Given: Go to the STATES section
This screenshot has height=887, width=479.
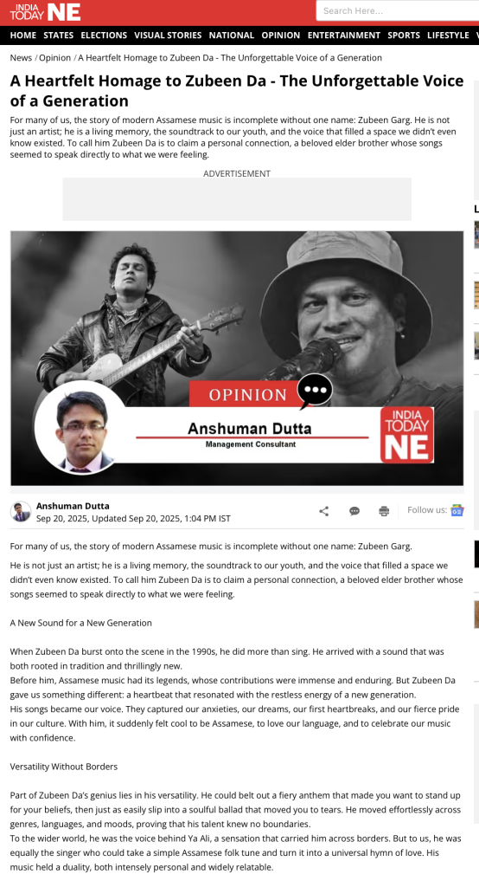Looking at the screenshot, I should (58, 35).
